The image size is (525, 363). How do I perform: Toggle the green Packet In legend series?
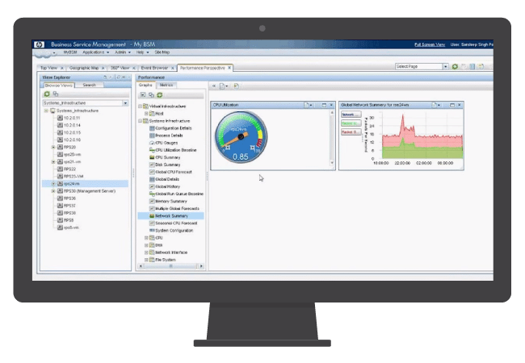pyautogui.click(x=351, y=123)
